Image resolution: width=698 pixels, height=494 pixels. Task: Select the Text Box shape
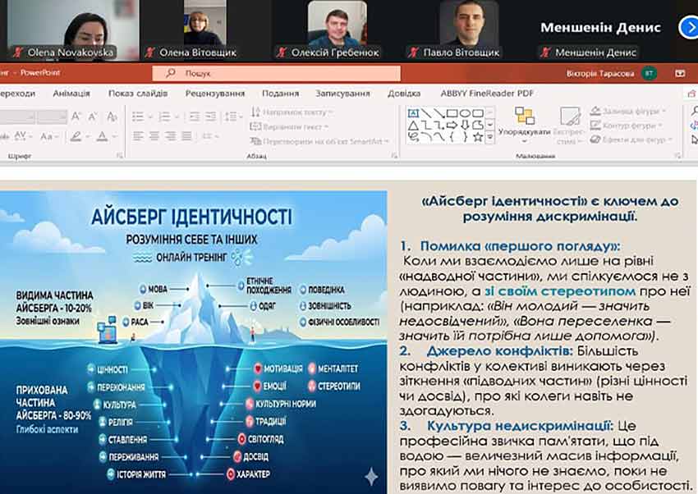414,113
